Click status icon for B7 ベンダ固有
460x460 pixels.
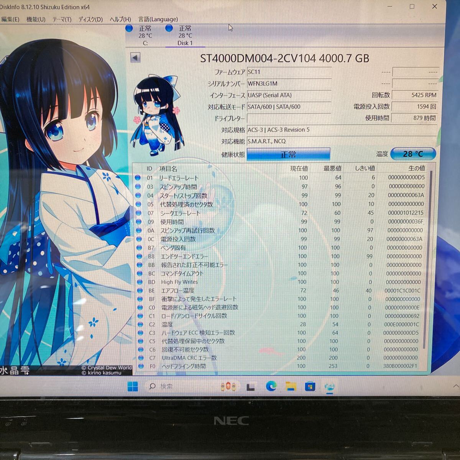pyautogui.click(x=139, y=248)
